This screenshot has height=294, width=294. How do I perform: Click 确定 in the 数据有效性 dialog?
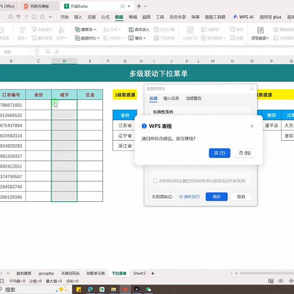pos(217,197)
